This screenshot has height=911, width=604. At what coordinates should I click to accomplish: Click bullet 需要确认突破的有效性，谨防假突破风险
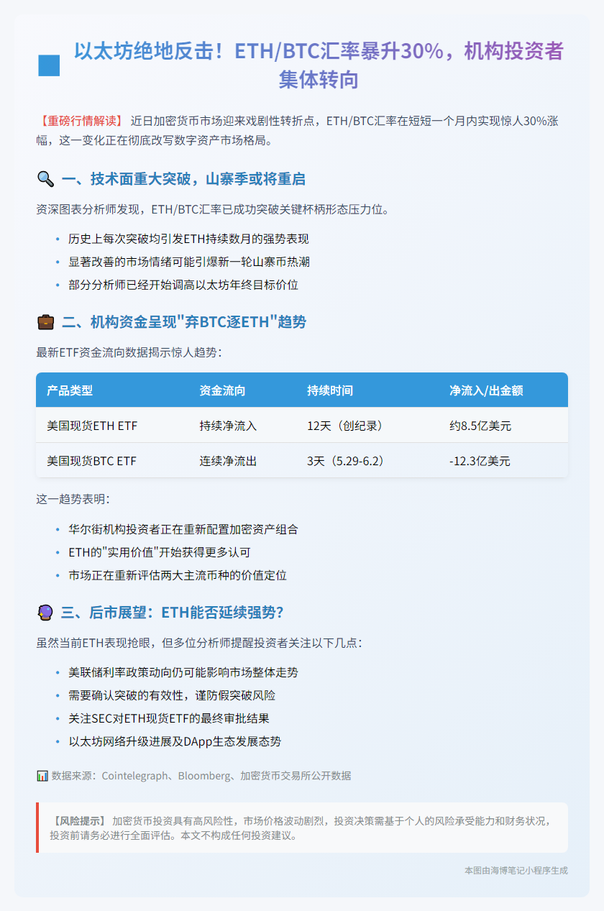click(171, 695)
